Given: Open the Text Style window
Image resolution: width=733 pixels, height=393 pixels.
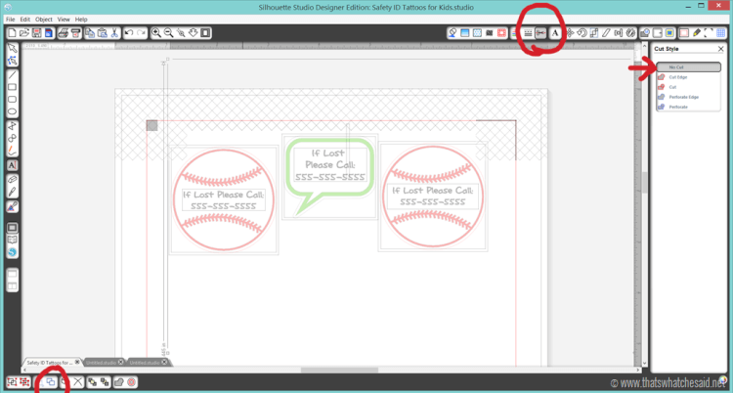Looking at the screenshot, I should [555, 33].
